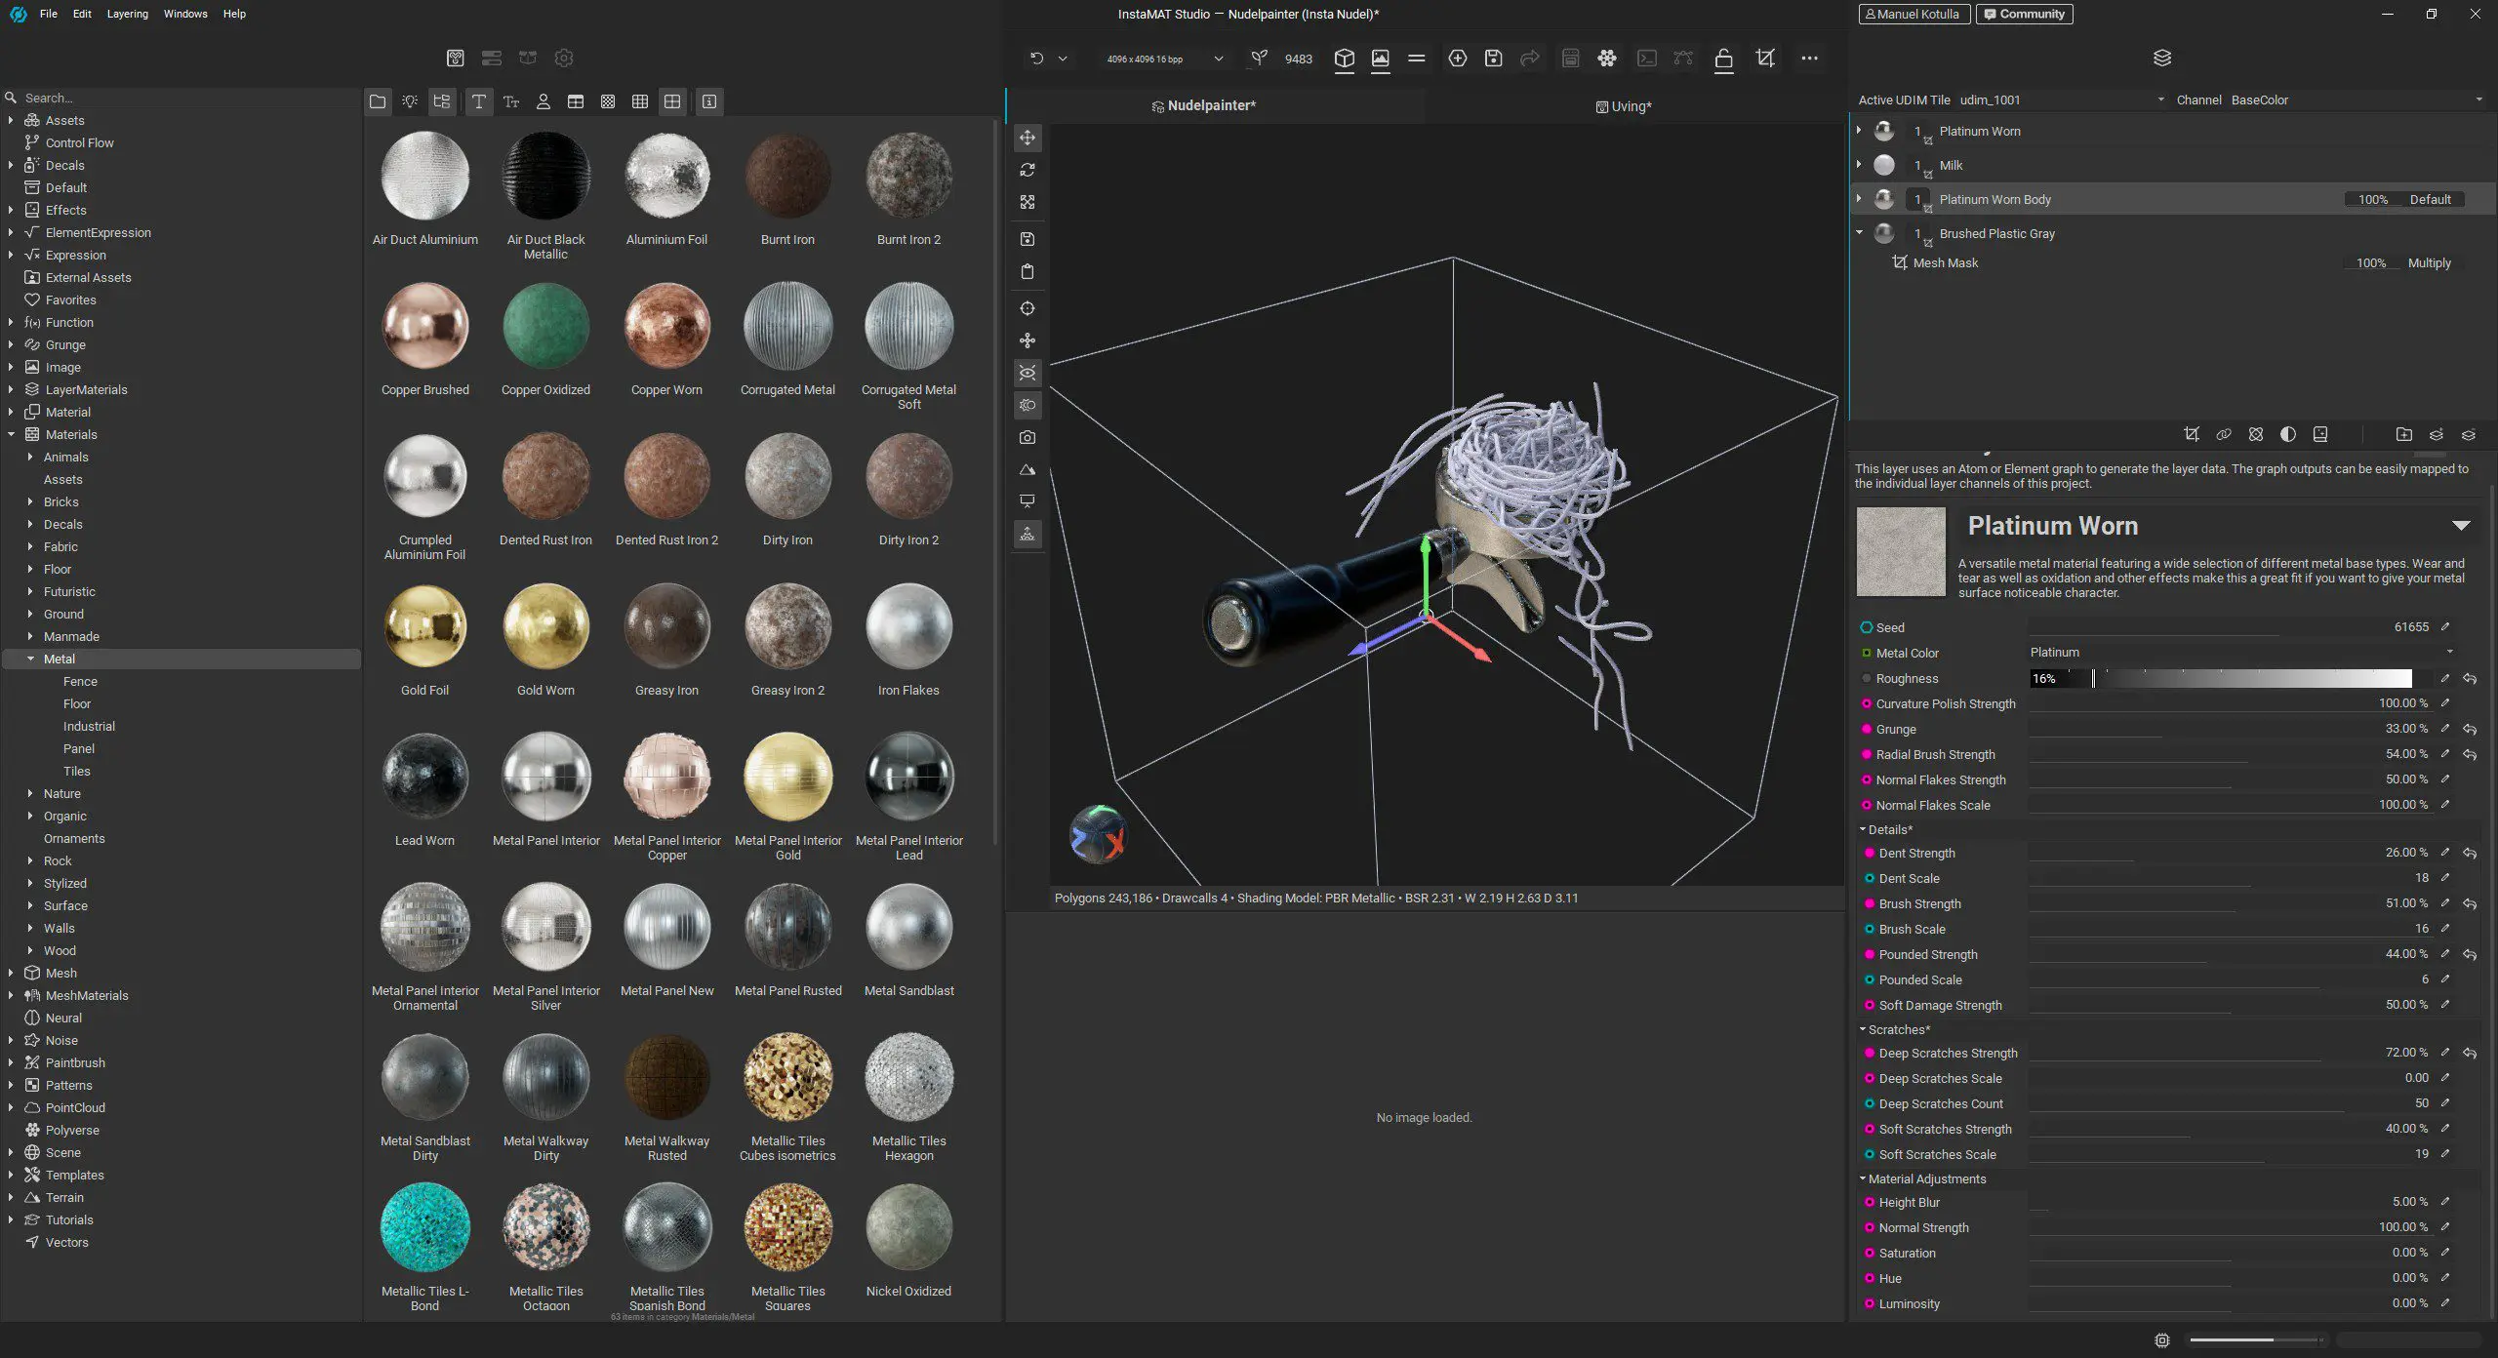Screen dimensions: 2498x1358
Task: Click the Community button
Action: [2024, 14]
